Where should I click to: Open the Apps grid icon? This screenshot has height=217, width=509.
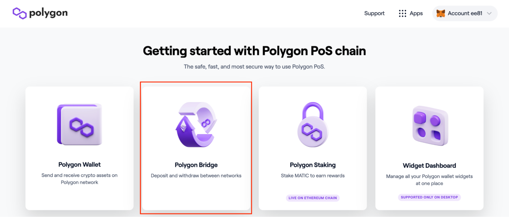402,14
